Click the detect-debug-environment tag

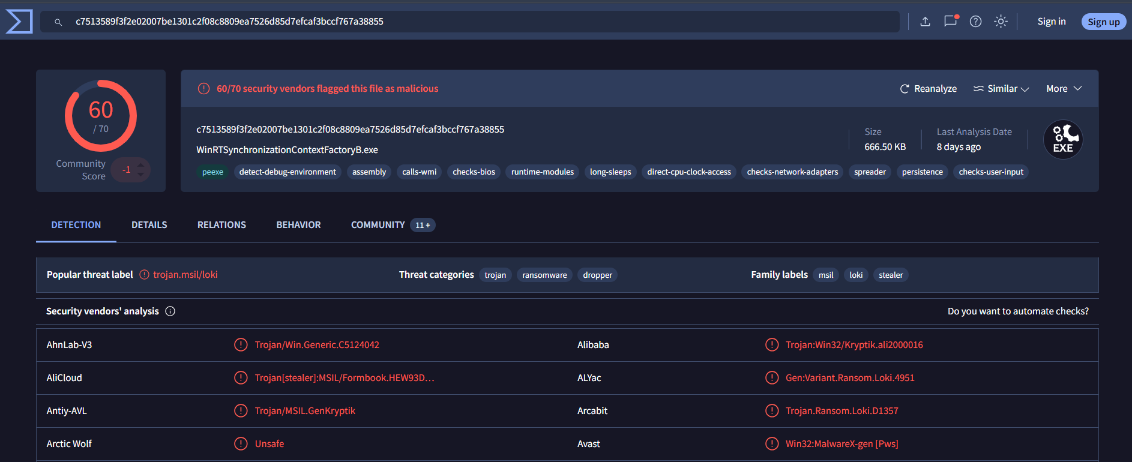[x=288, y=172]
